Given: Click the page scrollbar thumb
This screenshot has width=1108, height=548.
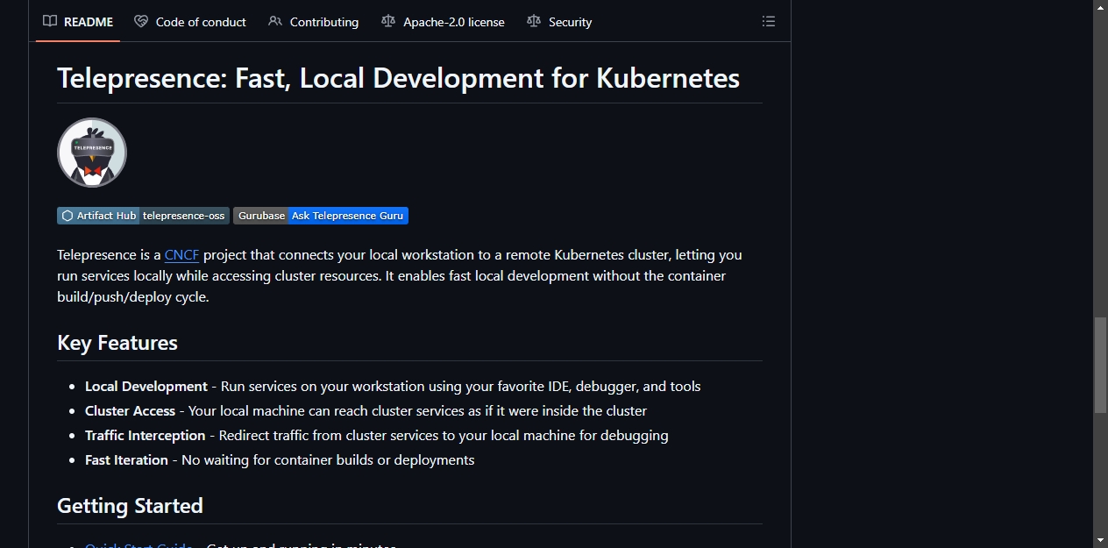Looking at the screenshot, I should click(1100, 365).
